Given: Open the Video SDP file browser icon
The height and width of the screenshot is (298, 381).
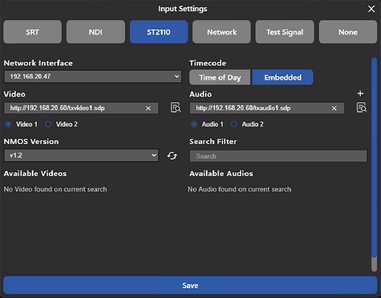Looking at the screenshot, I should pos(175,108).
